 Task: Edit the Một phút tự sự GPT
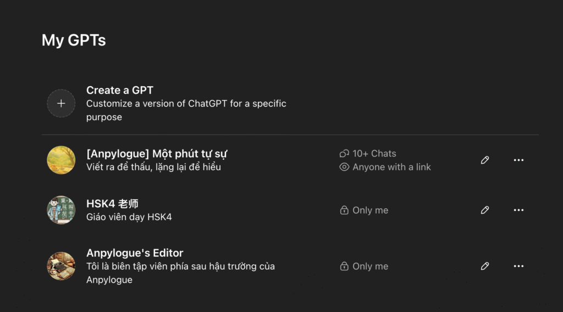click(485, 160)
